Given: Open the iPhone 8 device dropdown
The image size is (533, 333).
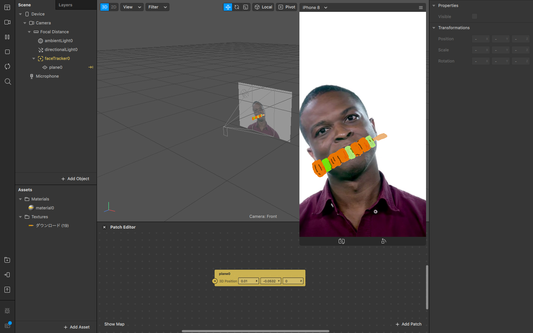Looking at the screenshot, I should 315,7.
